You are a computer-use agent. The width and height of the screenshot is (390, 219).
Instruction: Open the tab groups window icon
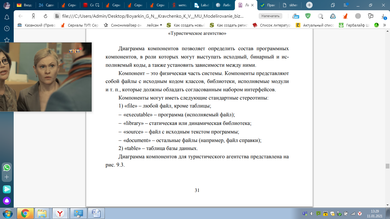point(333,5)
